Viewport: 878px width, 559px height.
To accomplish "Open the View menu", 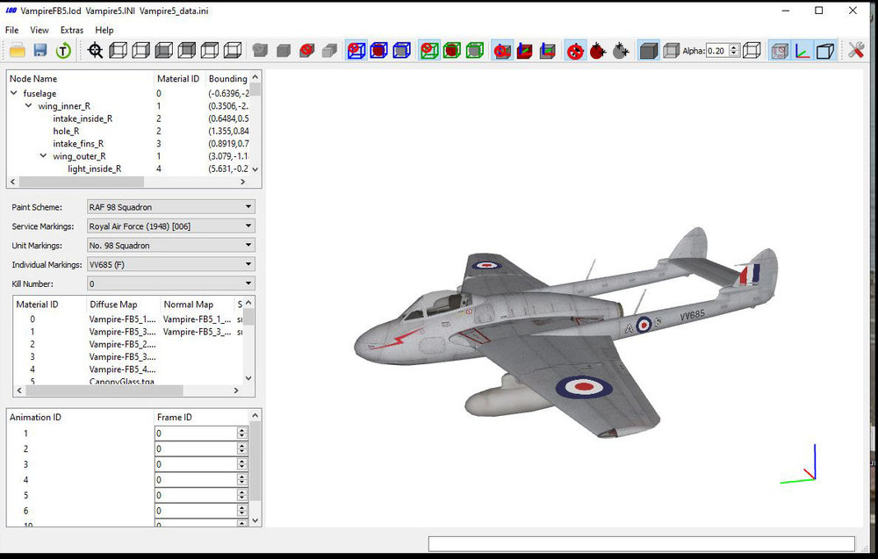I will coord(40,30).
